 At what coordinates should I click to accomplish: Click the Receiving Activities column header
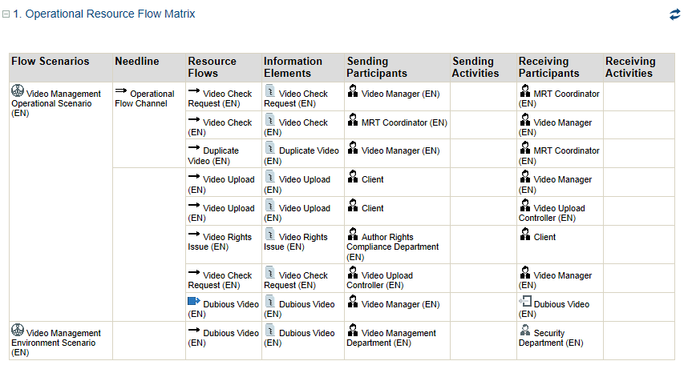(630, 67)
